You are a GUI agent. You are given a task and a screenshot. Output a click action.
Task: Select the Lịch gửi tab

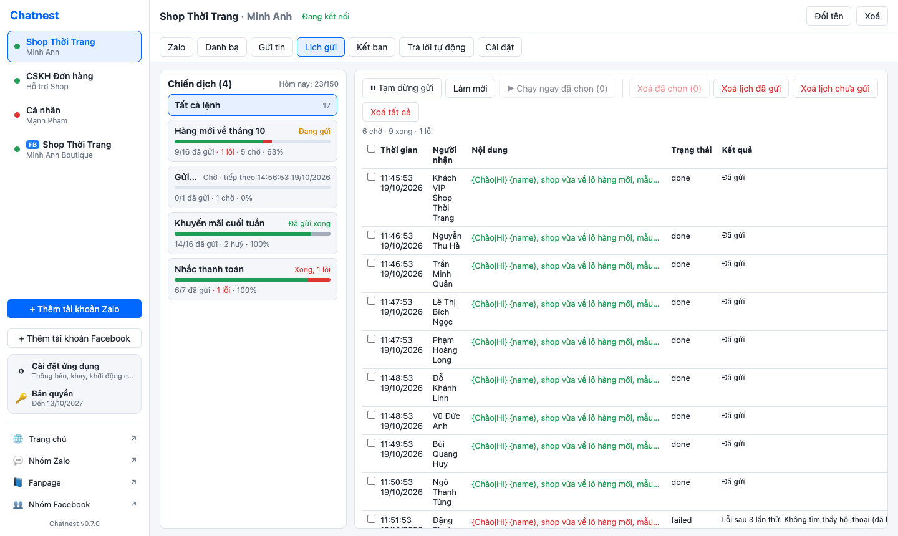pos(321,47)
